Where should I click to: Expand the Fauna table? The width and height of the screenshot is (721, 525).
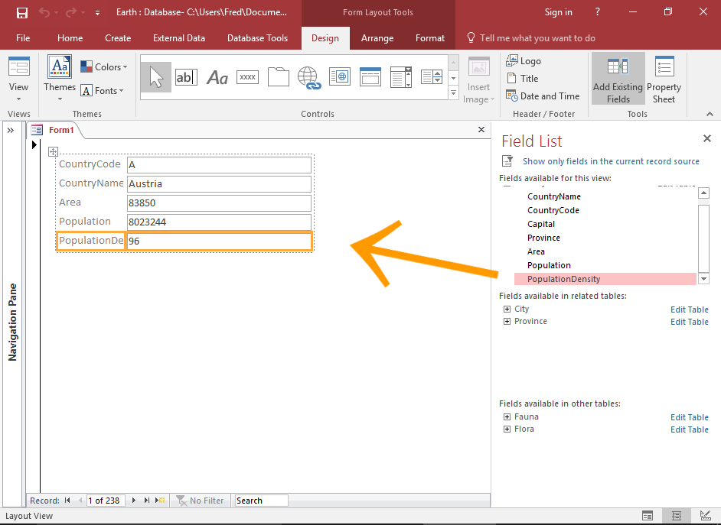[x=507, y=416]
